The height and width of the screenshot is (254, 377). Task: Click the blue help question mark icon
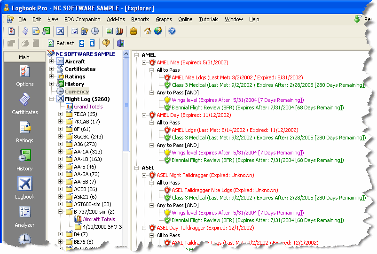click(x=172, y=31)
